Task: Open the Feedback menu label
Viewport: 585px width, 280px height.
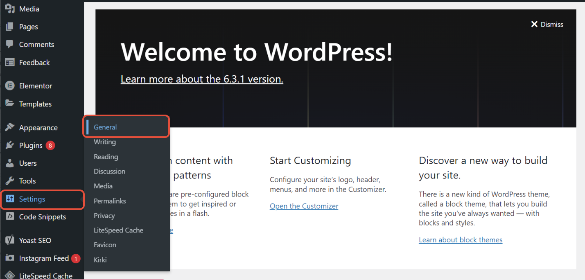Action: point(34,62)
